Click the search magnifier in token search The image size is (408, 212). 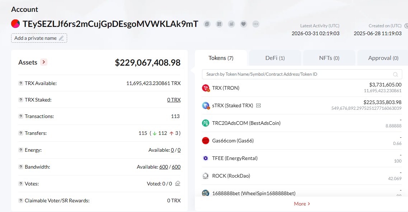395,75
